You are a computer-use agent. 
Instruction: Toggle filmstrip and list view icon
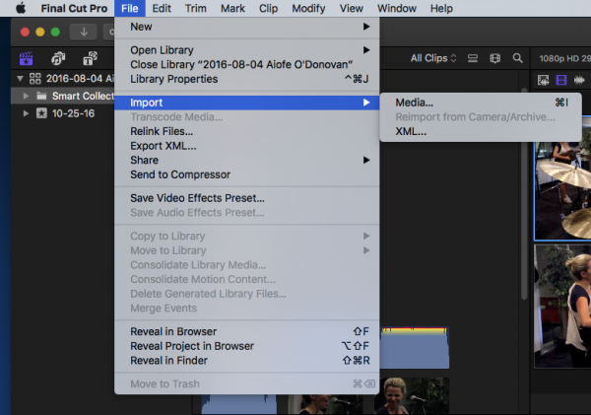473,58
